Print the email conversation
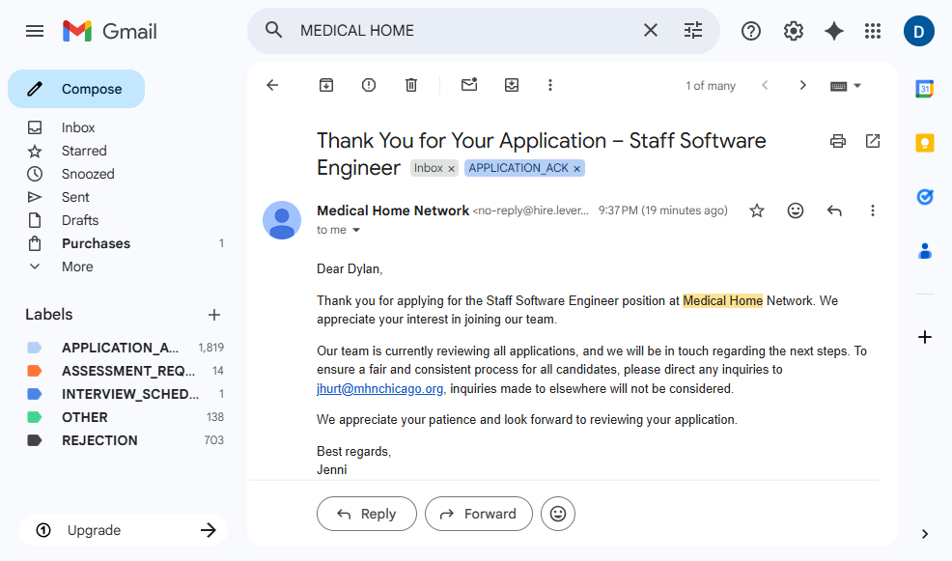 tap(838, 141)
